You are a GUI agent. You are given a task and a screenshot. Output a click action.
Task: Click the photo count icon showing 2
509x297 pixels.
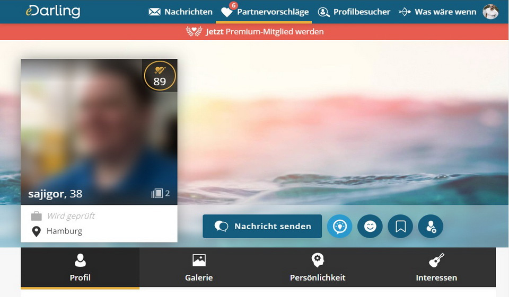160,194
